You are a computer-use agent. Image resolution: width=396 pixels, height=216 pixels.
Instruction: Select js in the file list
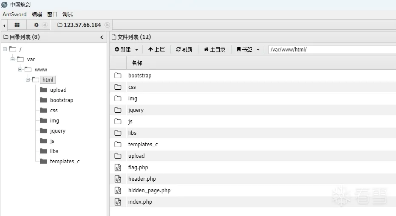pos(130,122)
